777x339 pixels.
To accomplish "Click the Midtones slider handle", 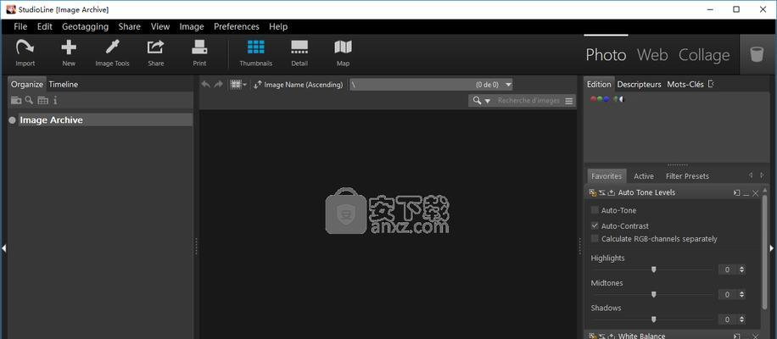I will click(654, 294).
